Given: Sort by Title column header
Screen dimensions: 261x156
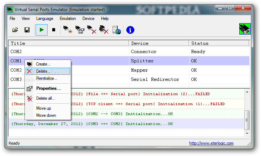Looking at the screenshot, I should coord(69,43).
